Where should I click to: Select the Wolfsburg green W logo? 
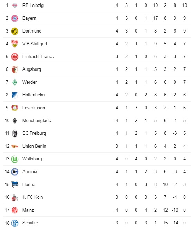click(x=15, y=159)
